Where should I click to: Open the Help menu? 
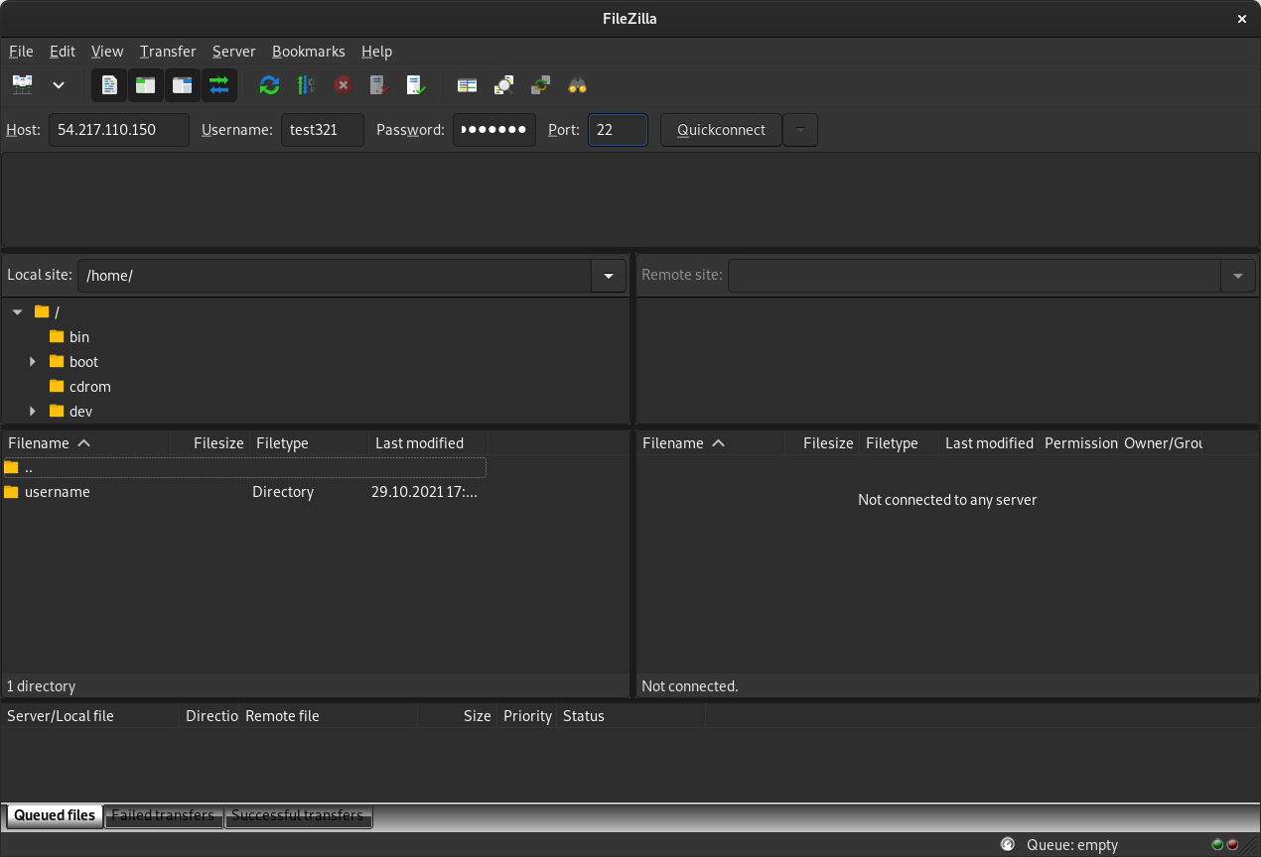point(376,52)
